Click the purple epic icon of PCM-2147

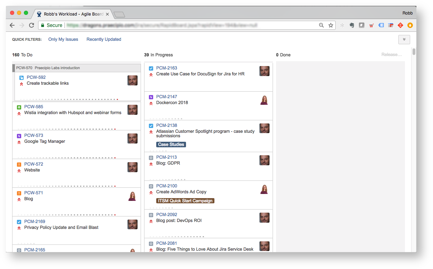pos(151,97)
